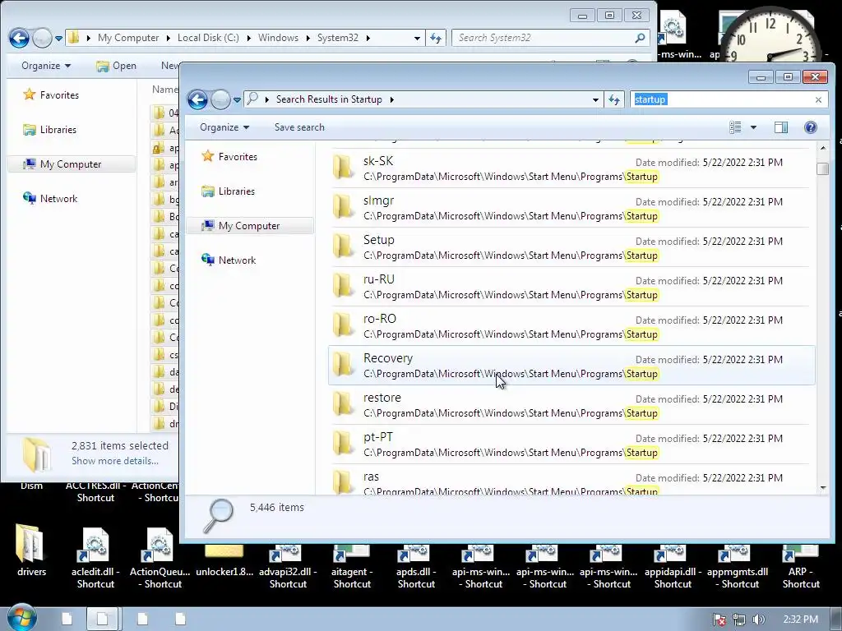Click results scrollbar up arrow
The image size is (842, 631).
823,147
